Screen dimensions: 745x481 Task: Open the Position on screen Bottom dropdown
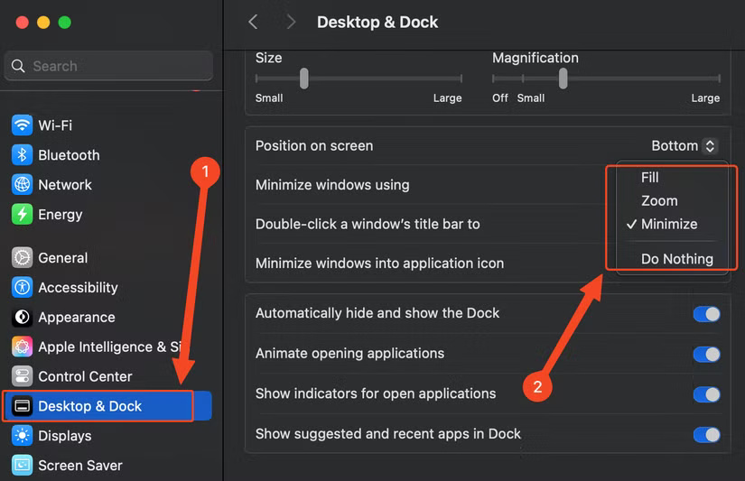coord(684,146)
